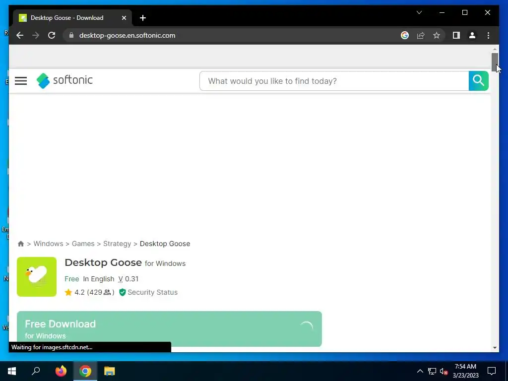Maximize the Chrome window
Screen dimensions: 508x381
pyautogui.click(x=464, y=12)
